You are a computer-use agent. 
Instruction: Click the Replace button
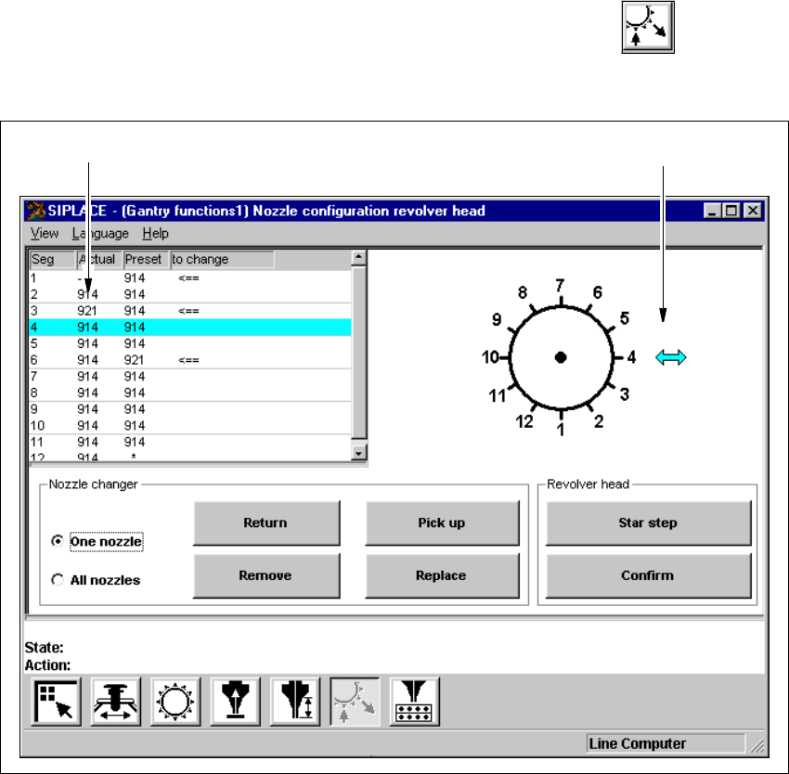tap(442, 575)
